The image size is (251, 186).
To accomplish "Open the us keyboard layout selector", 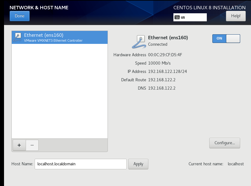I will [190, 17].
